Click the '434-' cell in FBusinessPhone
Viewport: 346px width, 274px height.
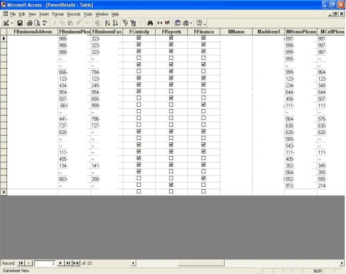click(74, 85)
